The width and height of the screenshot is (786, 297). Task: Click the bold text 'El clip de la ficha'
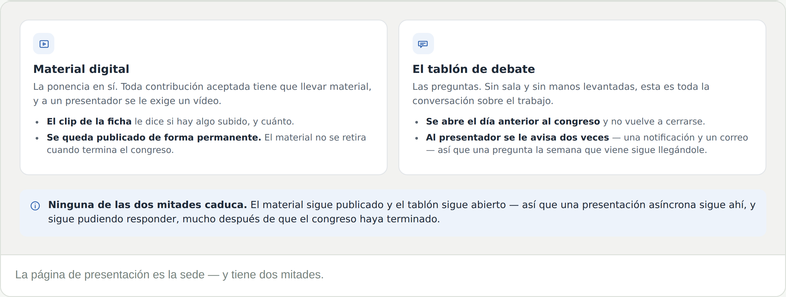(x=89, y=122)
